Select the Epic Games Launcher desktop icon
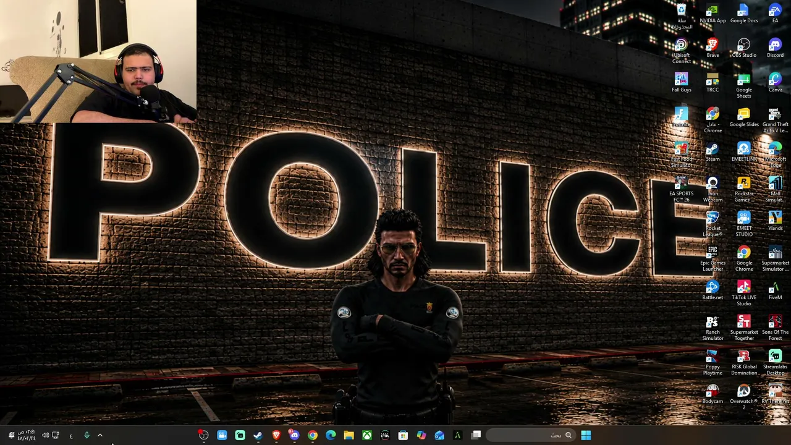791x445 pixels. click(x=713, y=259)
